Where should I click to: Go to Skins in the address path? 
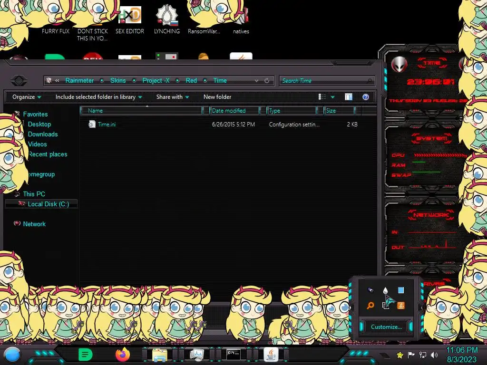point(118,80)
